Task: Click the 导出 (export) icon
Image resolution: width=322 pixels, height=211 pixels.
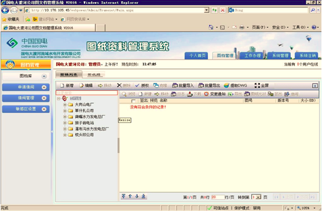Action: (x=230, y=94)
